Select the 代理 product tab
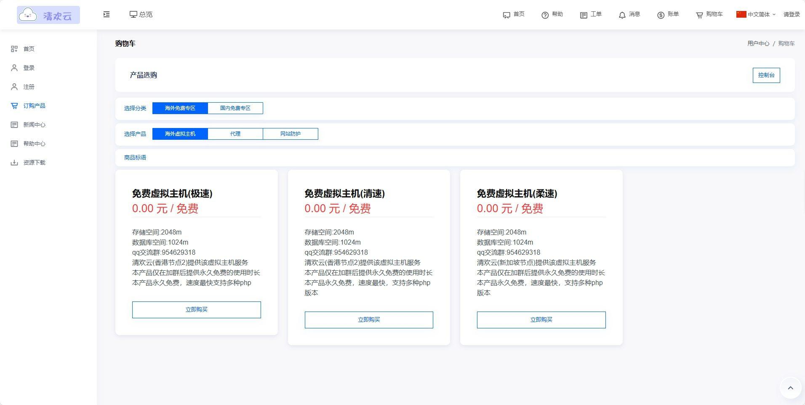 pos(235,133)
